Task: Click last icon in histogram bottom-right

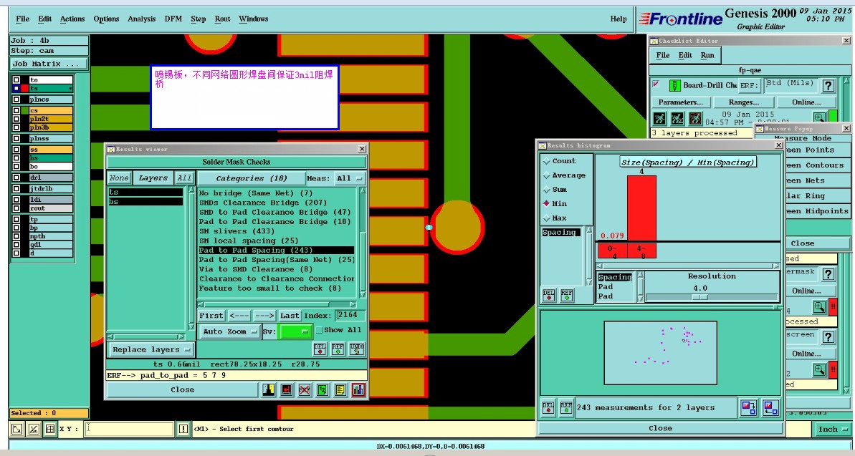Action: click(770, 407)
